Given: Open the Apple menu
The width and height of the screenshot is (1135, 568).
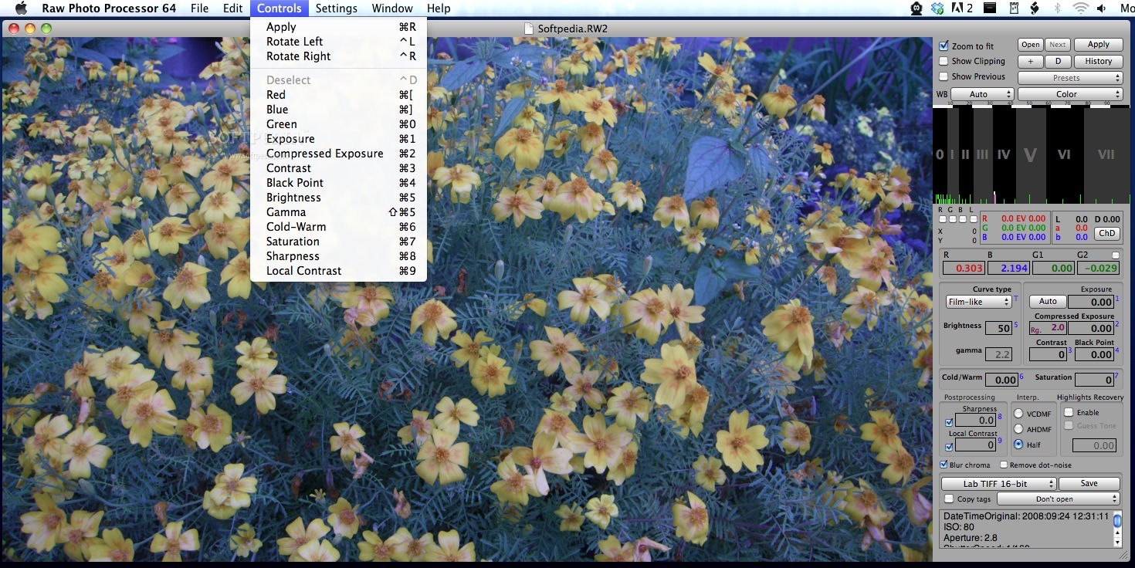Looking at the screenshot, I should (21, 8).
